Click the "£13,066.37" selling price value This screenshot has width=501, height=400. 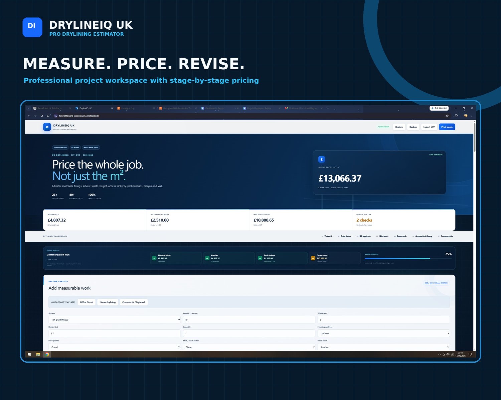coord(340,179)
